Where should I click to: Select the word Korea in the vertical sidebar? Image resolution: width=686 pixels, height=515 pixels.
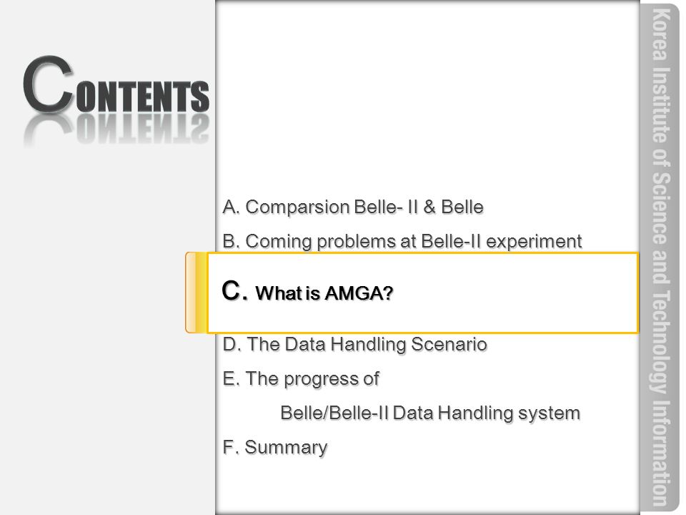click(x=661, y=34)
